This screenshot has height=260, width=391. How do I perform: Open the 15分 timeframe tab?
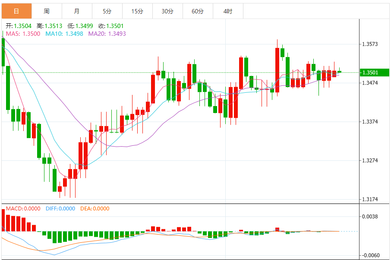(137, 11)
